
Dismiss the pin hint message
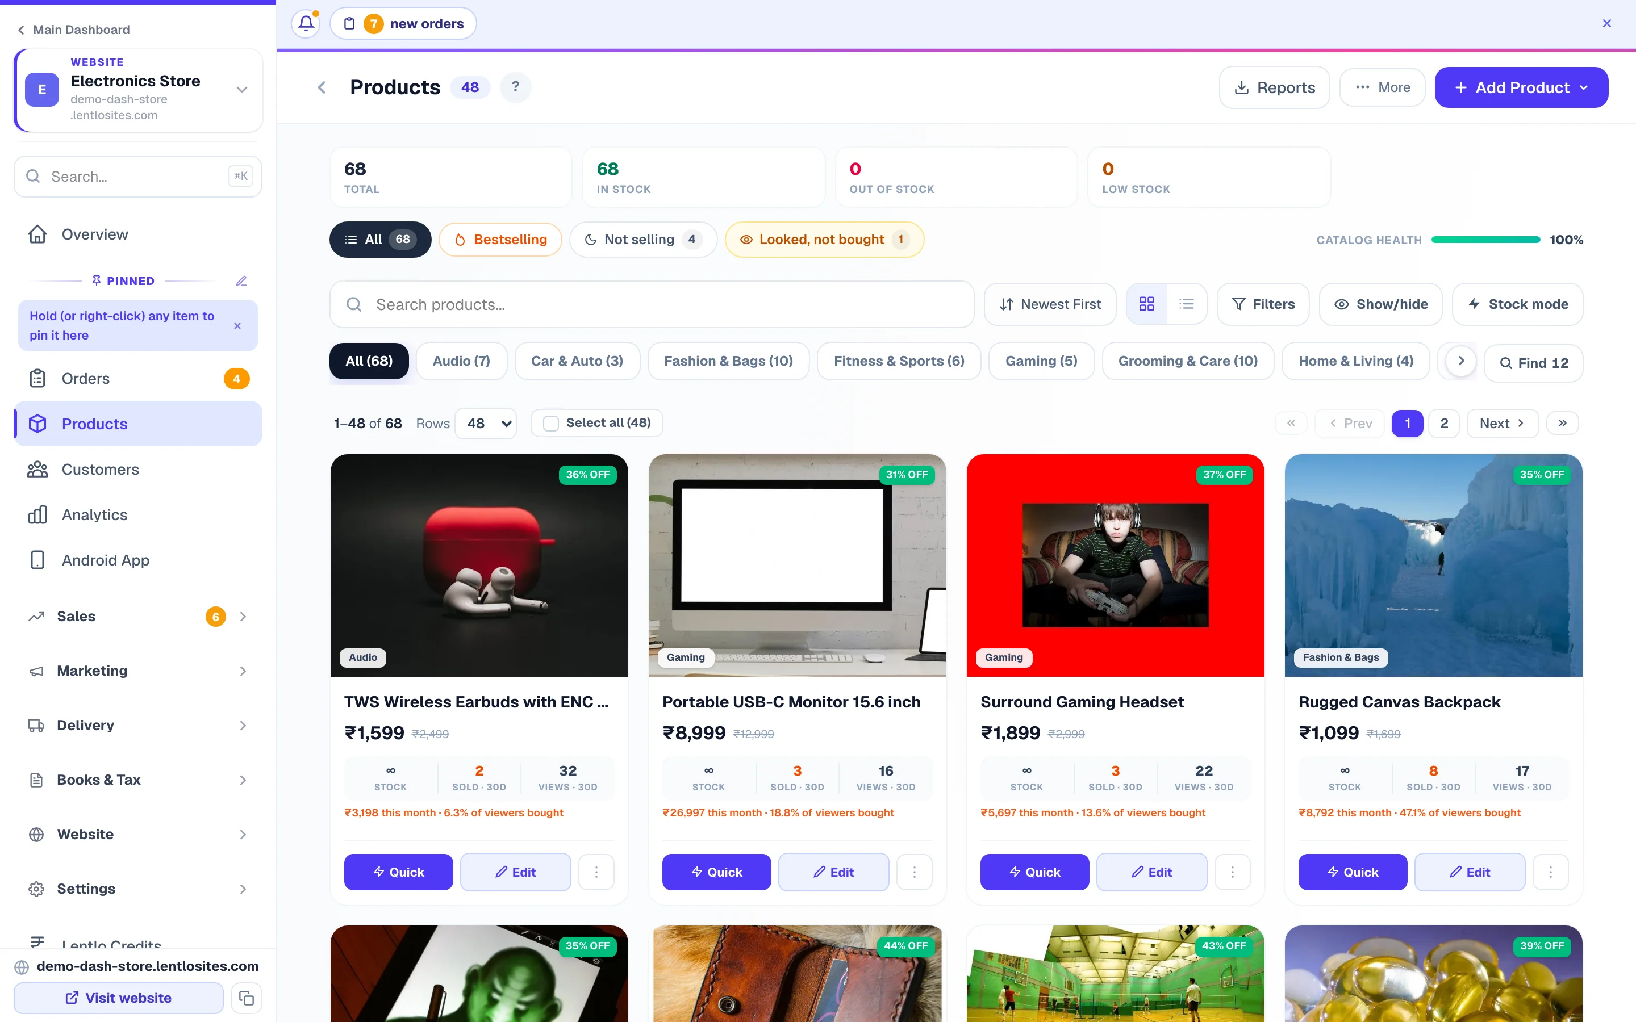(x=237, y=326)
